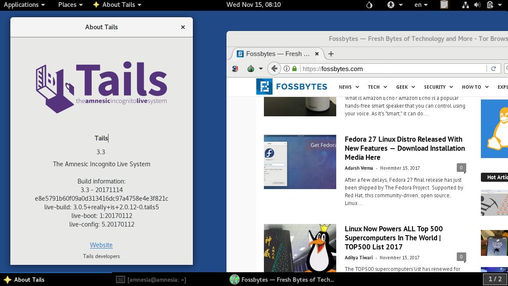Click the Fossbytes site logo
This screenshot has width=508, height=286.
tap(291, 87)
